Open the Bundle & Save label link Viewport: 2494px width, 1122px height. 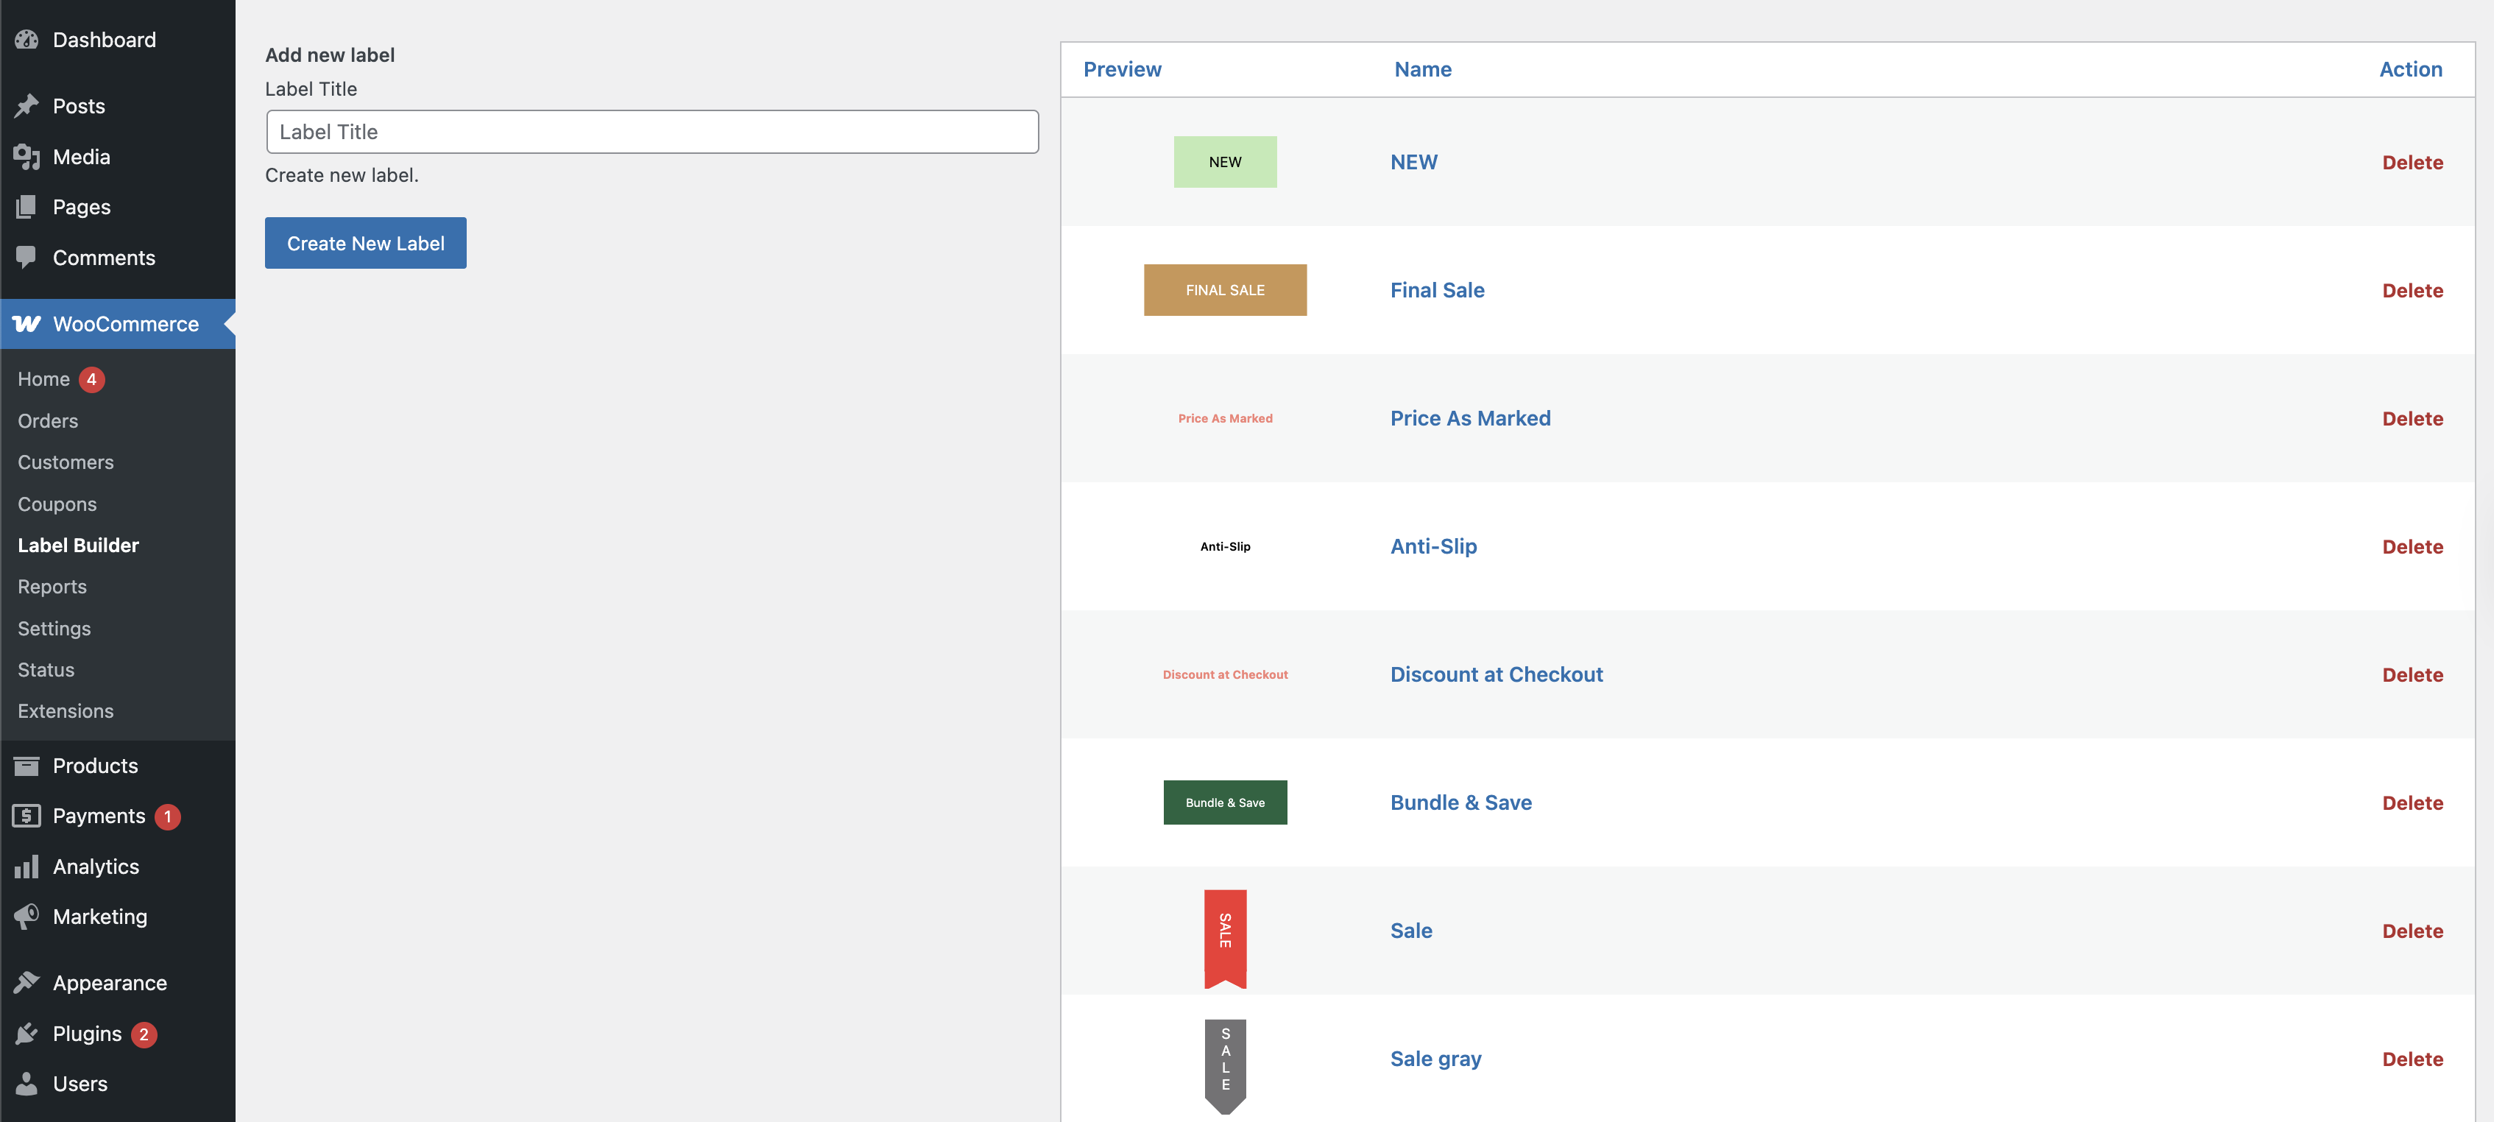(1461, 802)
